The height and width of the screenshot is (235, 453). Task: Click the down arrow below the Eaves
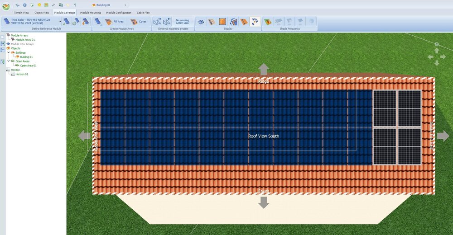[264, 202]
